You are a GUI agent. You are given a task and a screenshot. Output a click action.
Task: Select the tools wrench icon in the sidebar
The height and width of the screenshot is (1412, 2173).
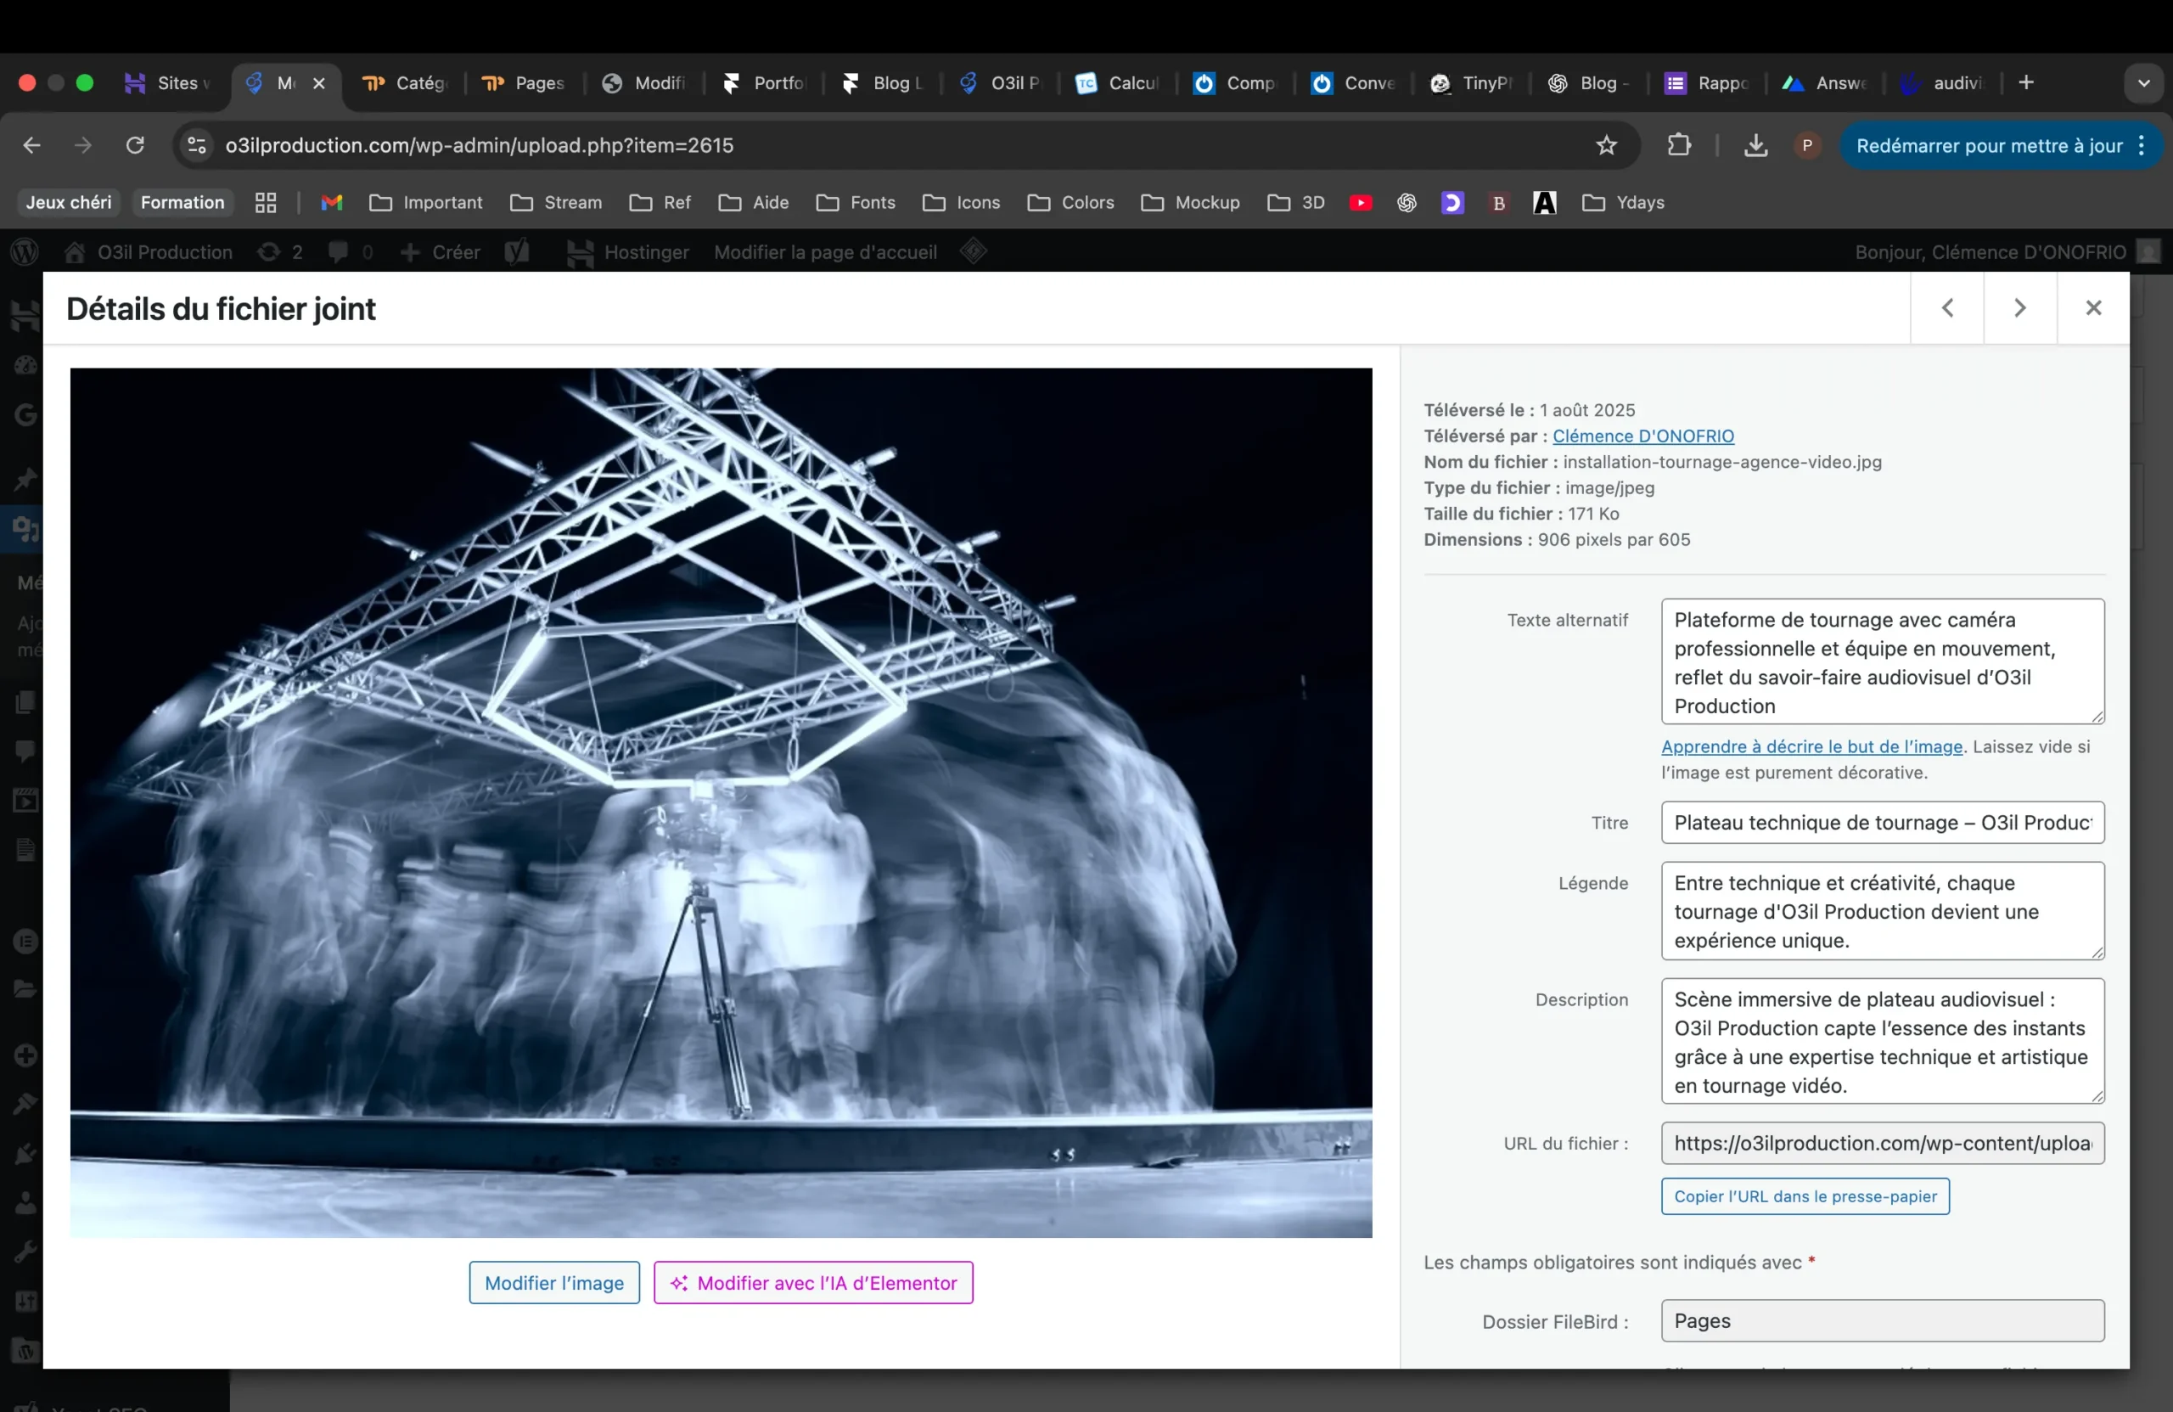coord(25,1250)
